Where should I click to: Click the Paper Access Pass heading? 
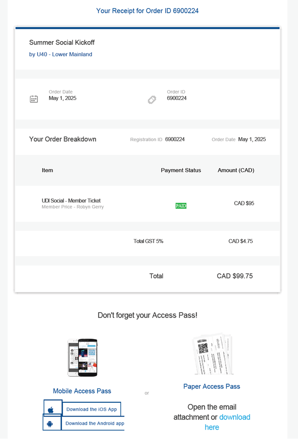(212, 387)
